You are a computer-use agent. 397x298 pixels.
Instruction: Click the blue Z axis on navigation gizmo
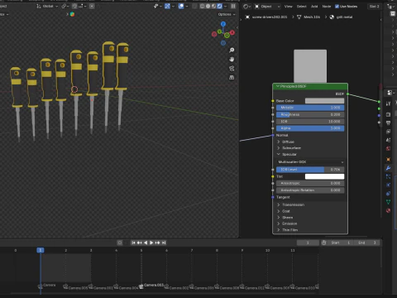point(223,24)
